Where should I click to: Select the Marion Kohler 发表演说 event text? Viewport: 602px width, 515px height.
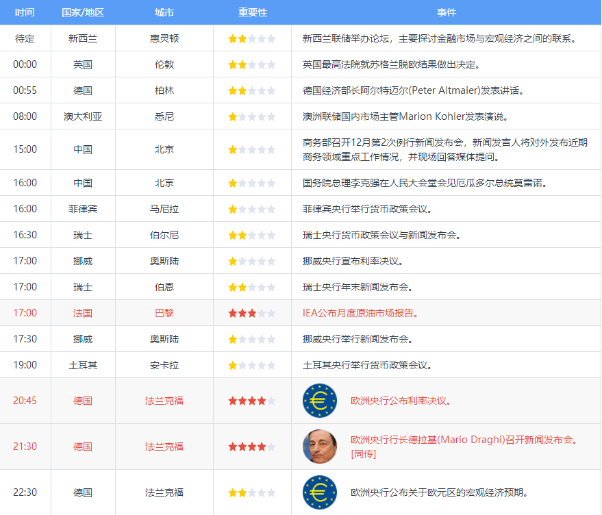[405, 116]
